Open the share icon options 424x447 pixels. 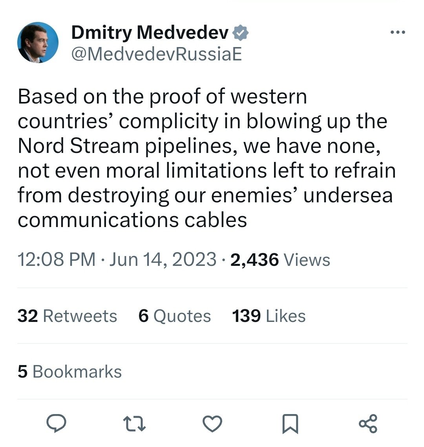368,423
